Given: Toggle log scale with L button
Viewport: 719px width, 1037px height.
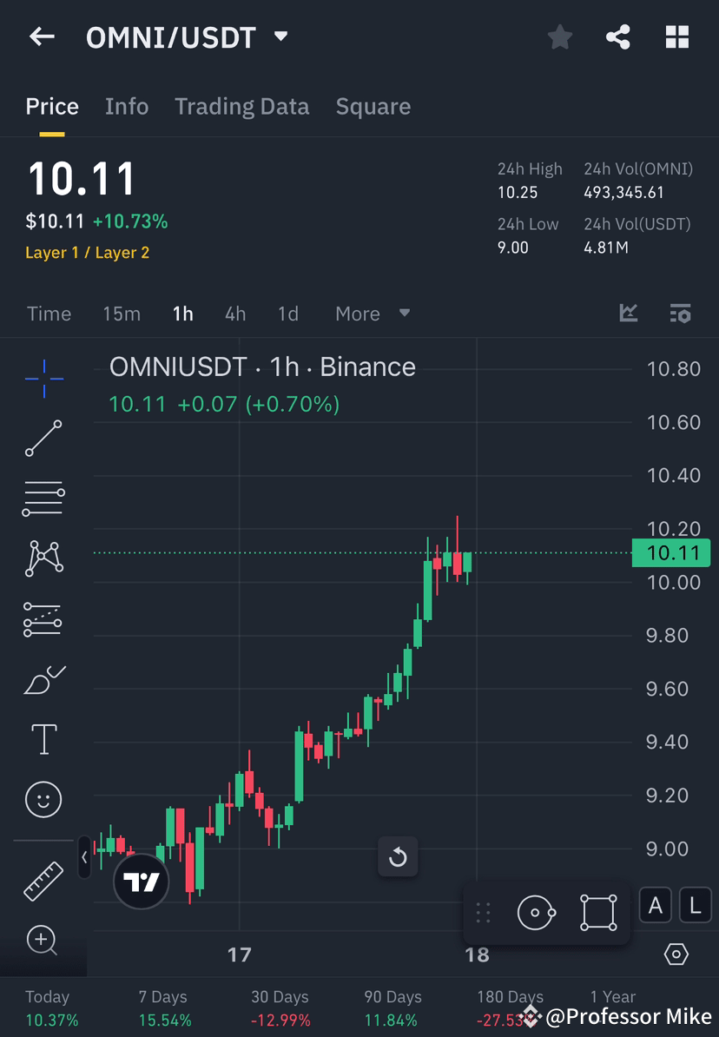Looking at the screenshot, I should (x=696, y=905).
